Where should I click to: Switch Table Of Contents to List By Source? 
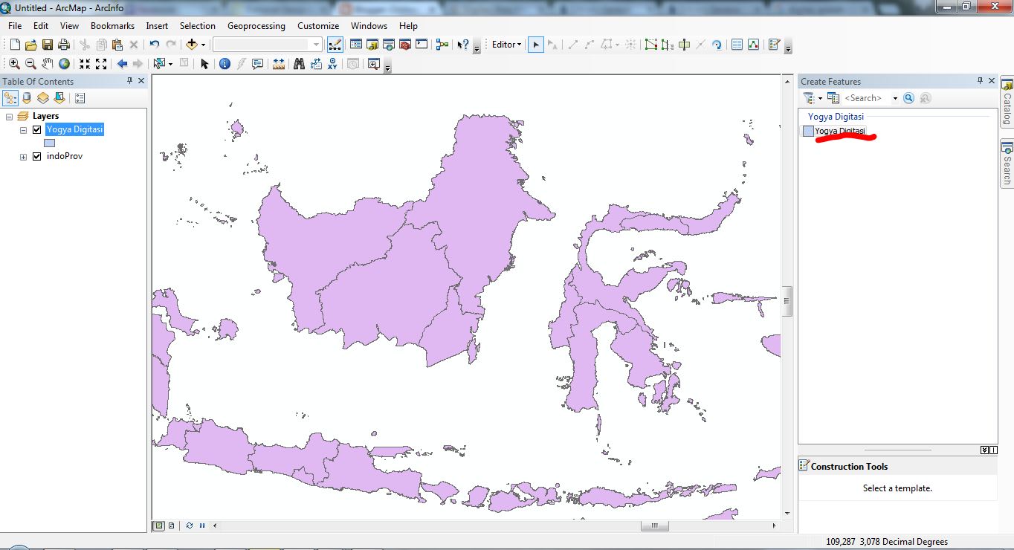point(27,97)
